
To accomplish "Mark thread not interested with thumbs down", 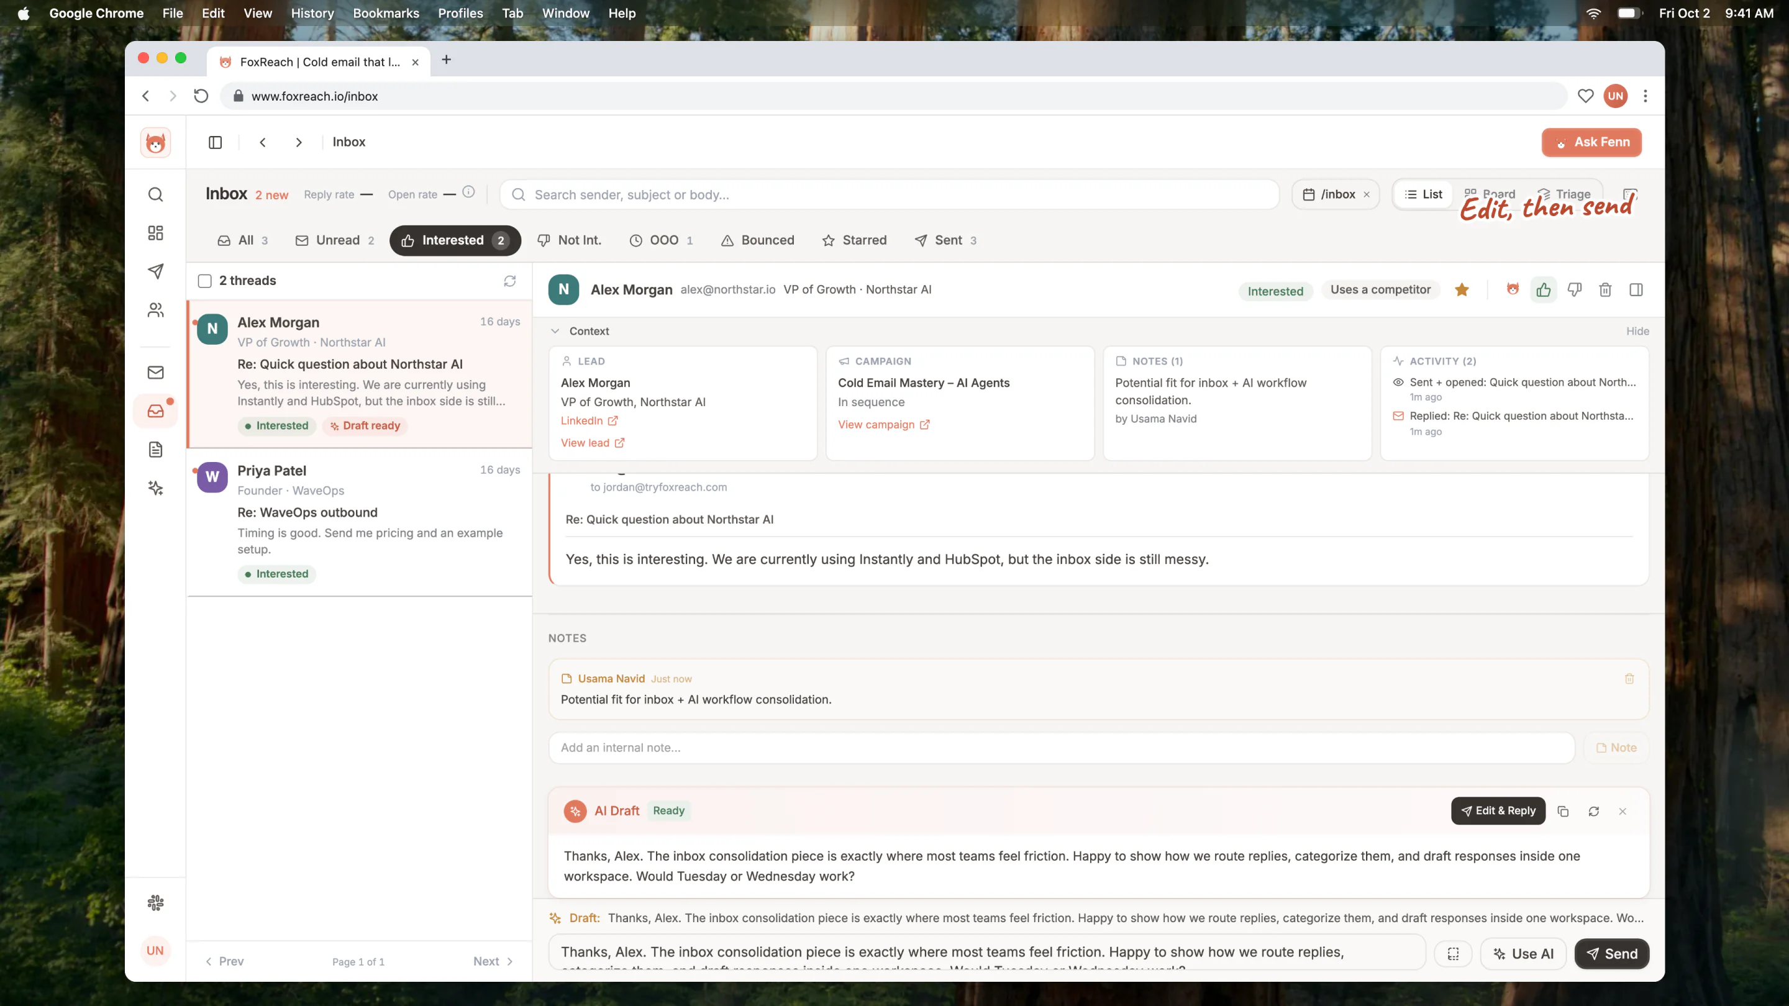I will click(x=1575, y=289).
